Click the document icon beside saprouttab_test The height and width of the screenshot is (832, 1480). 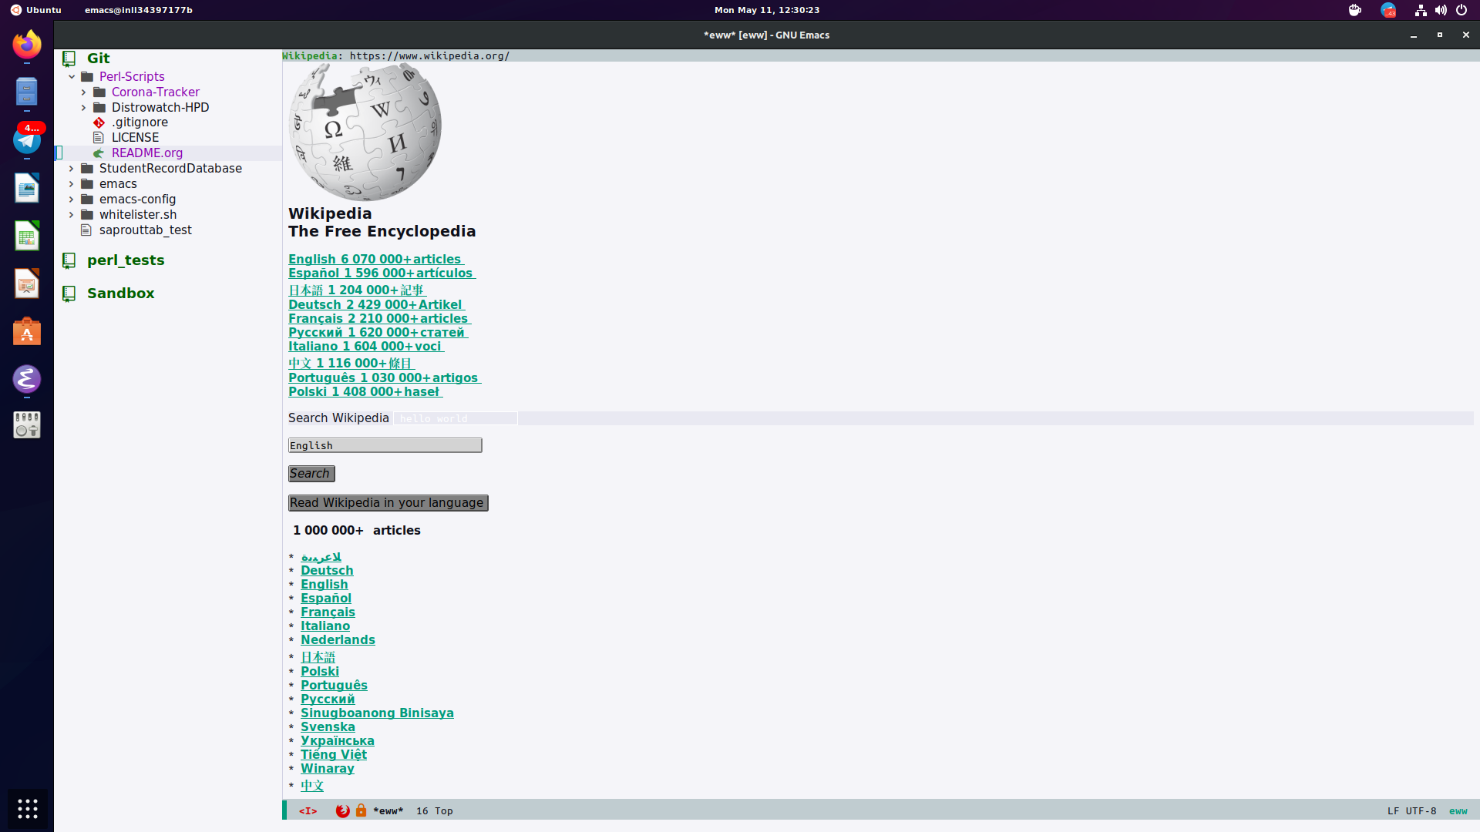click(86, 230)
